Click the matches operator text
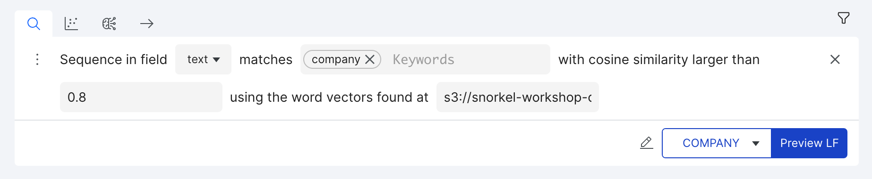The height and width of the screenshot is (179, 872). pyautogui.click(x=266, y=59)
